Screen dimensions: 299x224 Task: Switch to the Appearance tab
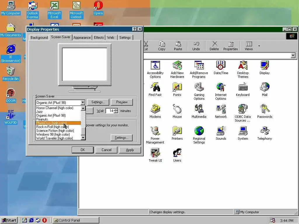[x=82, y=38]
